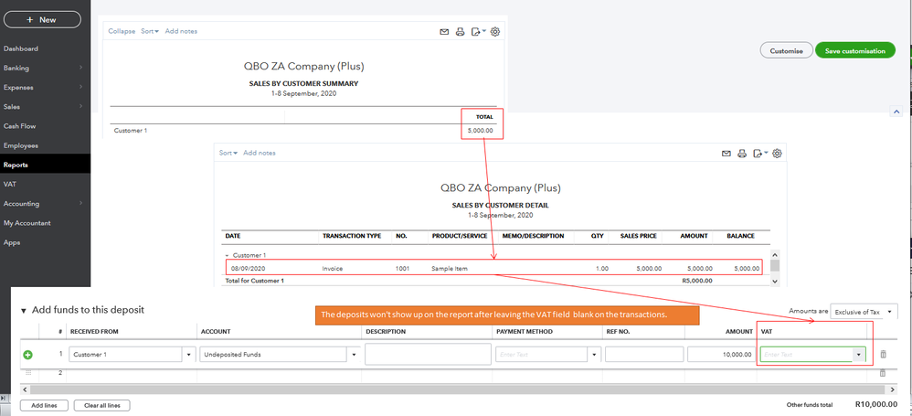Collapse the Add funds to this deposit section
Image resolution: width=912 pixels, height=416 pixels.
tap(24, 311)
